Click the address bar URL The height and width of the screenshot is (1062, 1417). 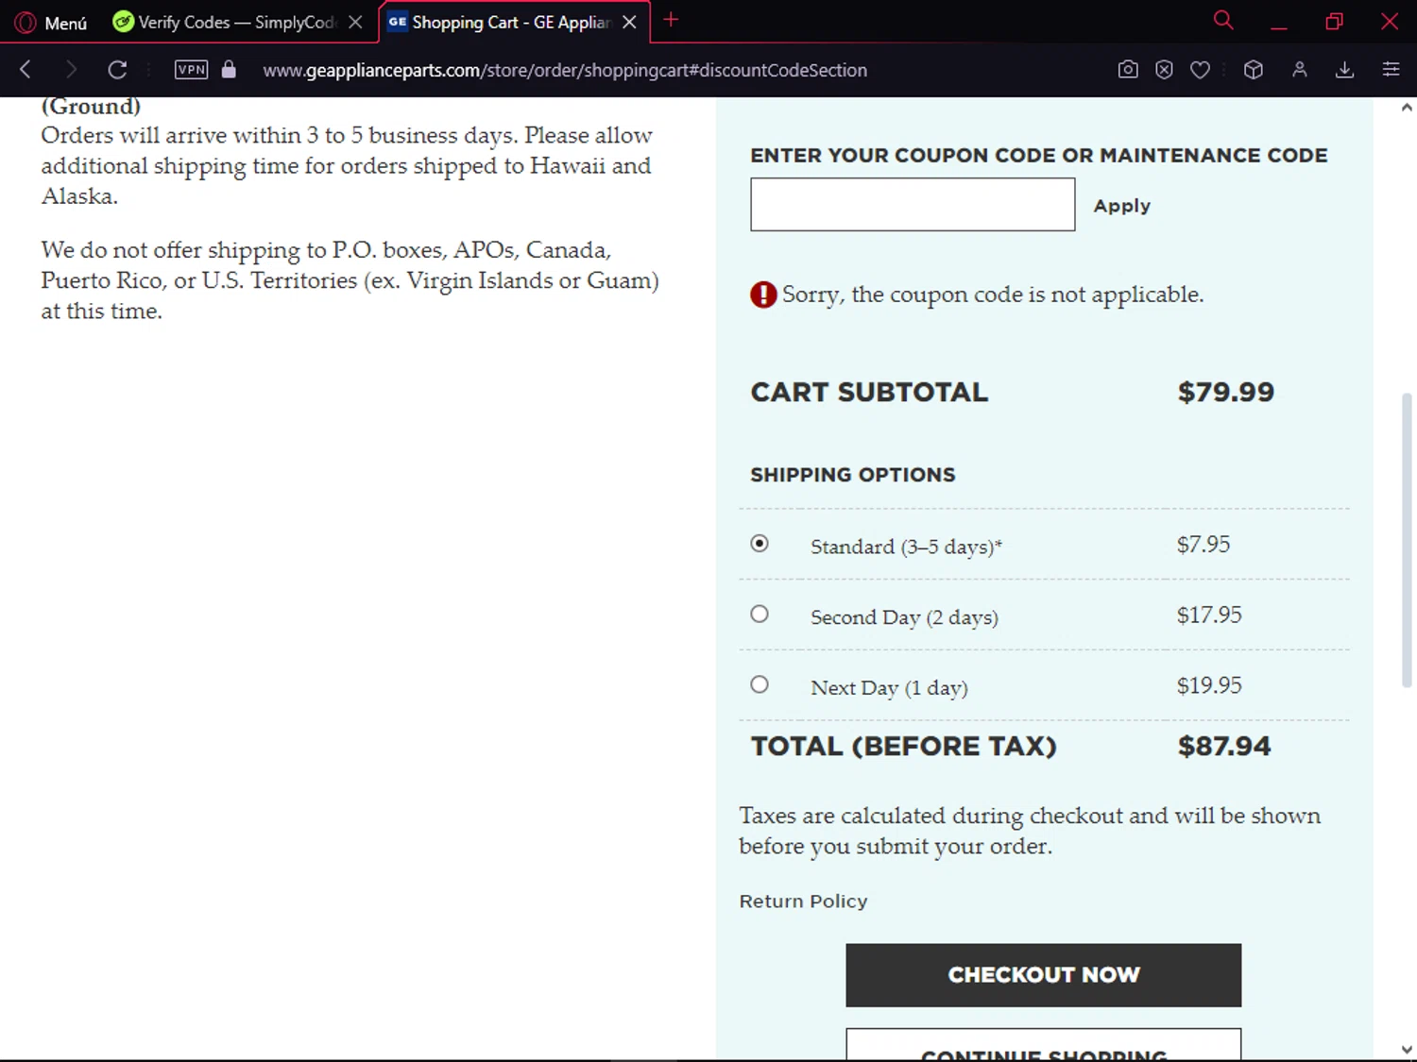click(565, 70)
